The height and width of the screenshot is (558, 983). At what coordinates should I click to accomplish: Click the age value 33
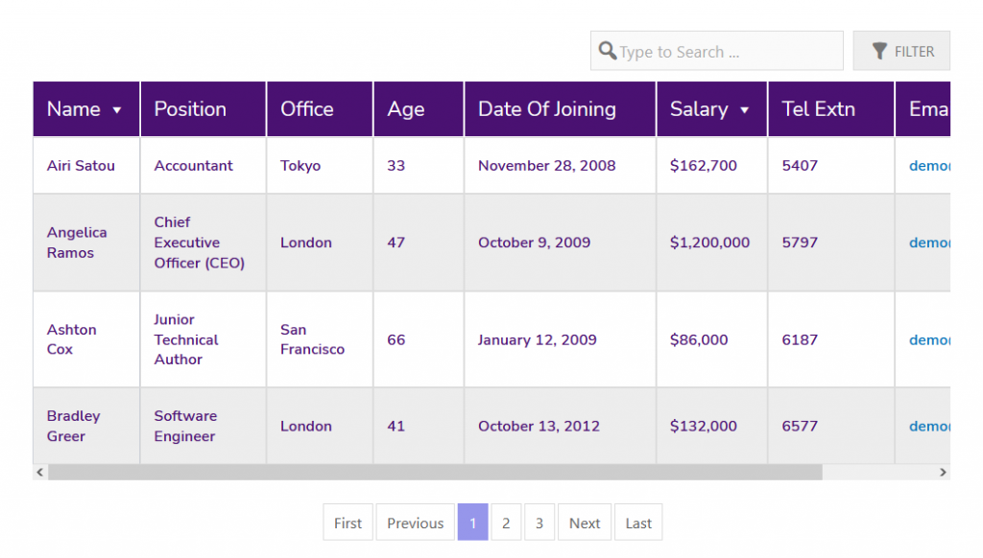click(396, 165)
